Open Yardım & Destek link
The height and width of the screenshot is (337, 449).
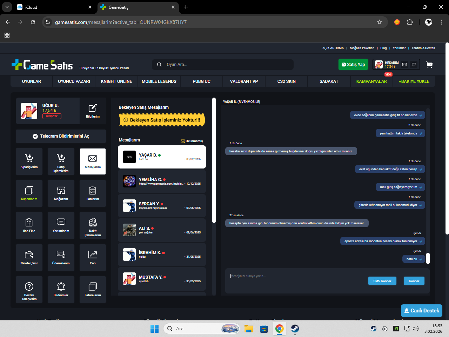[423, 48]
